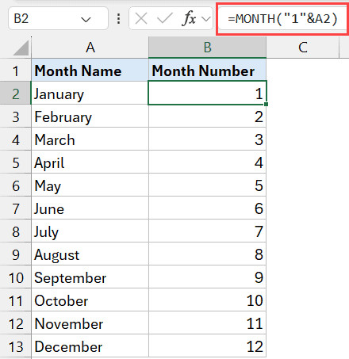Select the cell containing December

90,346
